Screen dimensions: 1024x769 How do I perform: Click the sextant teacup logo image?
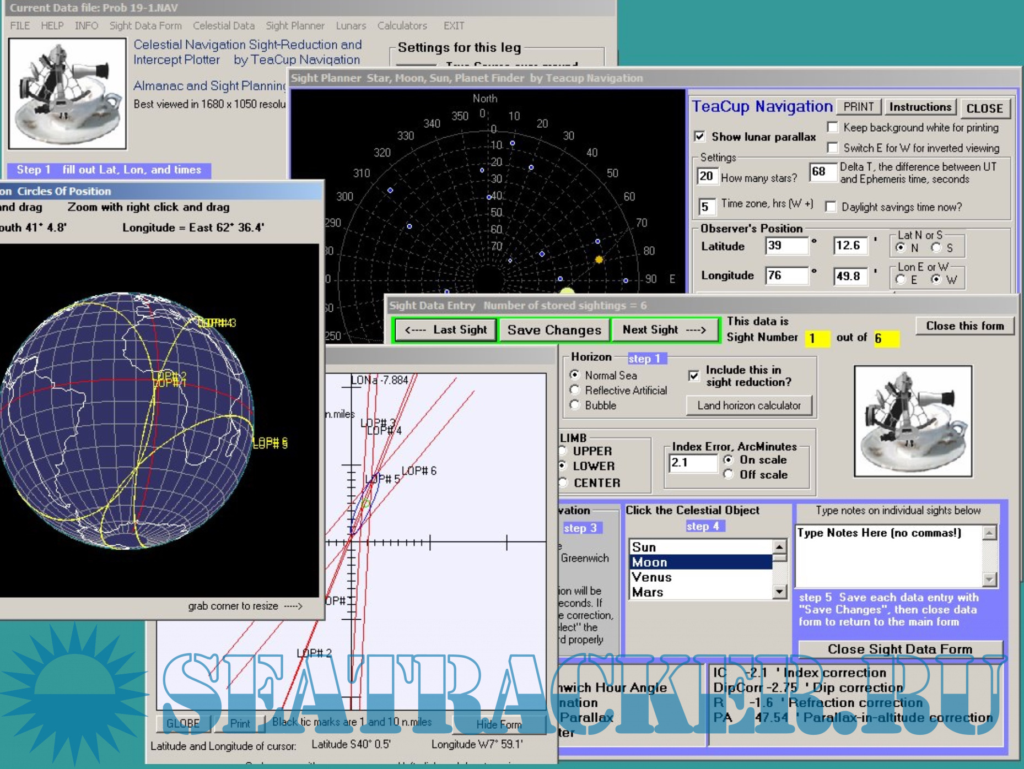coord(67,94)
